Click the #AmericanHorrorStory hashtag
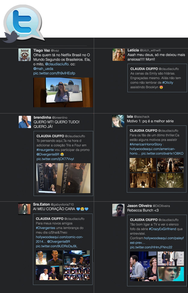 [146, 144]
